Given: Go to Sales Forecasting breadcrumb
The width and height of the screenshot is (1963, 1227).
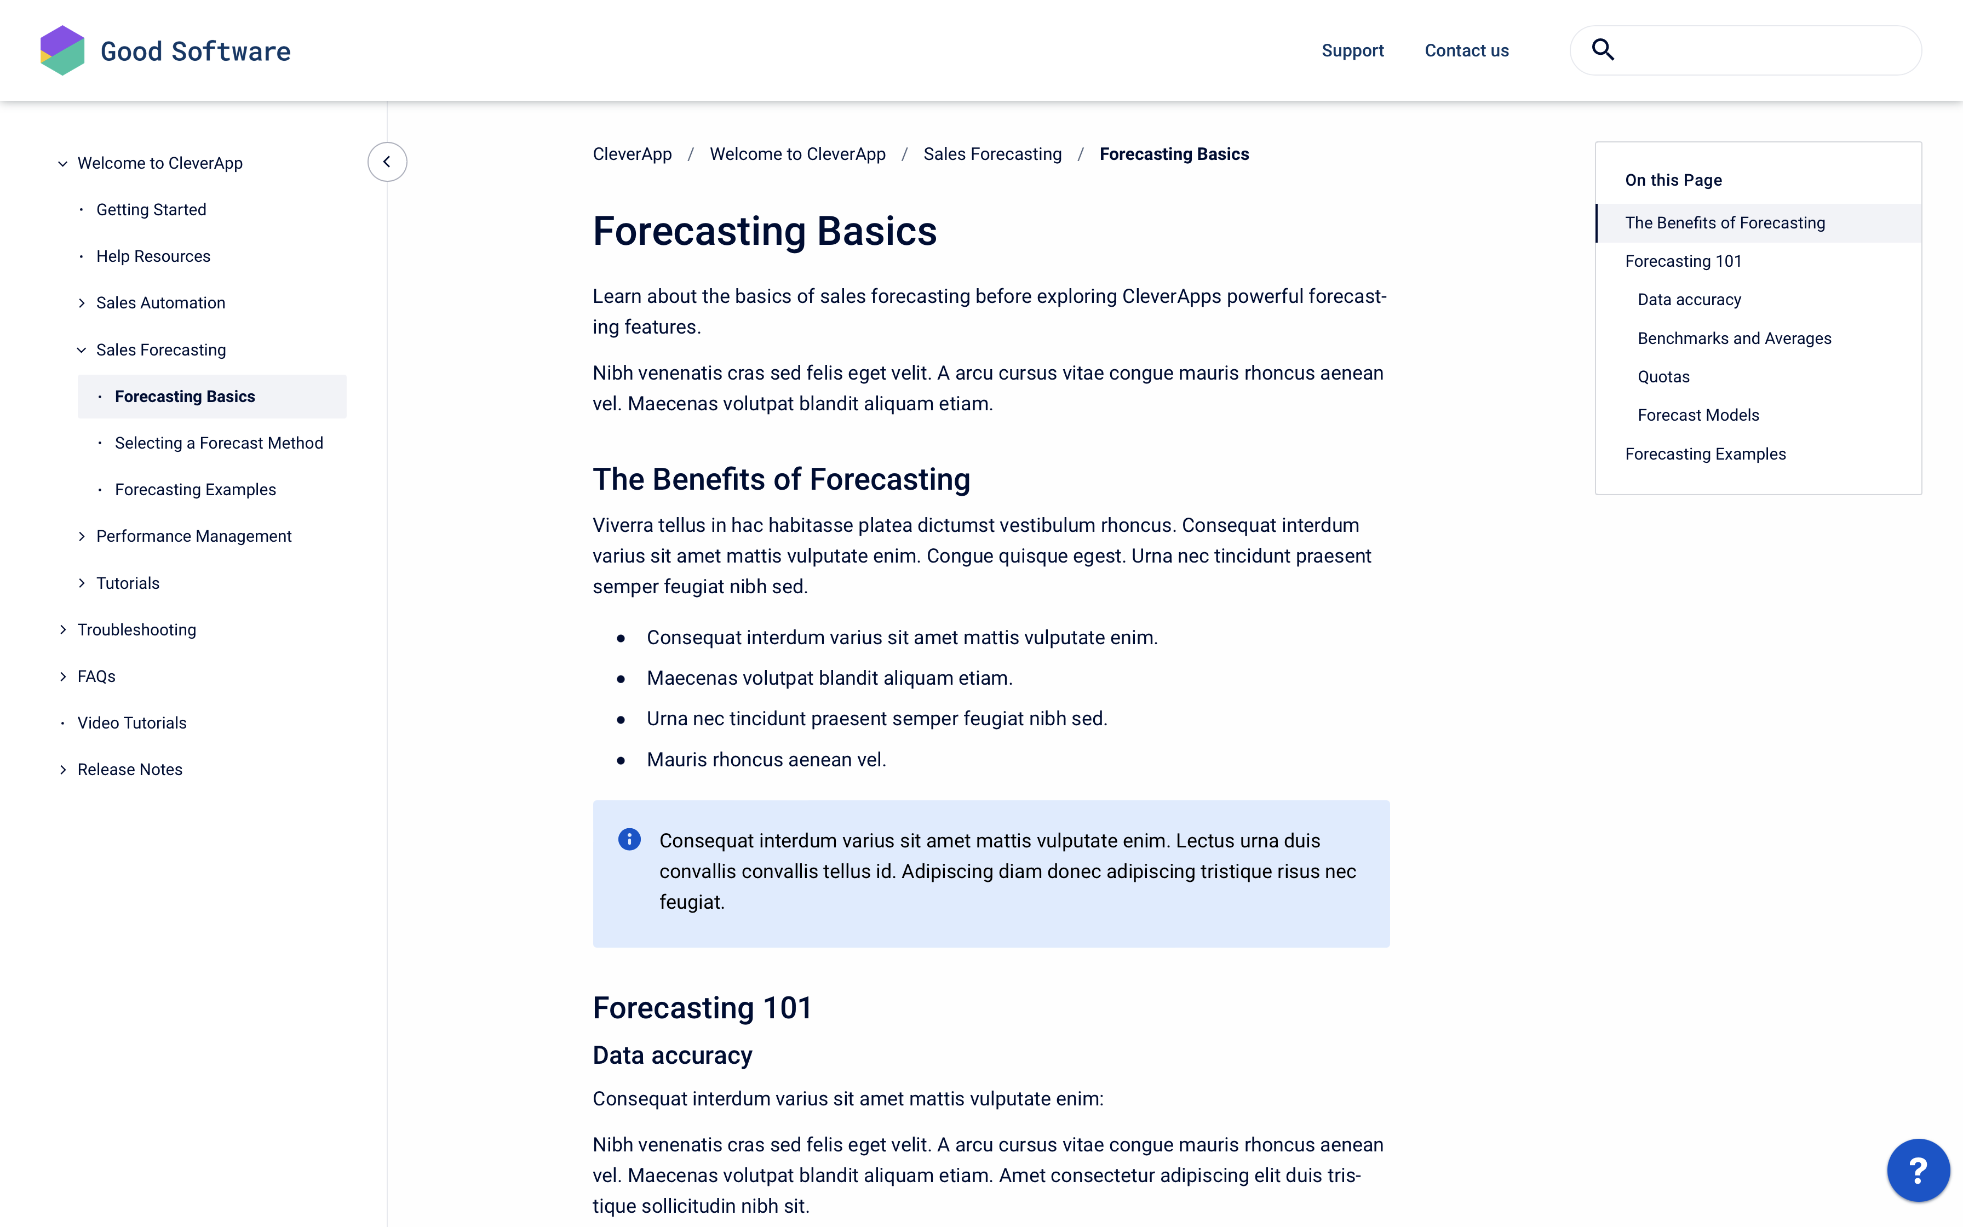Looking at the screenshot, I should [x=992, y=154].
